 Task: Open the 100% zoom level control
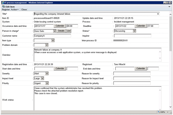163,112
